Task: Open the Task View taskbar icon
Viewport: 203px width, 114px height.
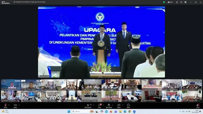Action: point(97,111)
